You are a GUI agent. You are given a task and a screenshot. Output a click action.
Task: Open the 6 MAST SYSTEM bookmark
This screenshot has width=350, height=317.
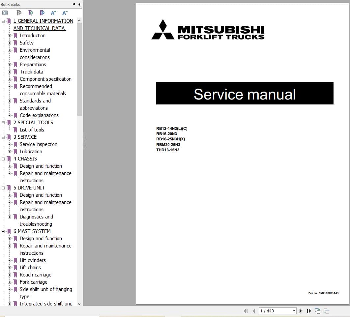pos(32,231)
